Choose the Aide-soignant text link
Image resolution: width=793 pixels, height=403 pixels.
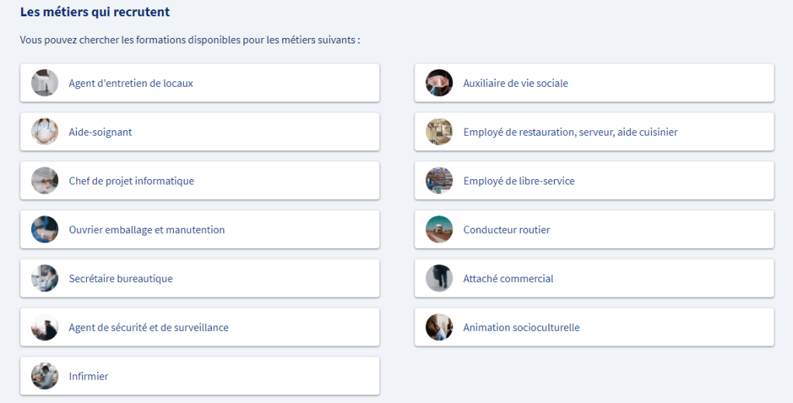100,132
